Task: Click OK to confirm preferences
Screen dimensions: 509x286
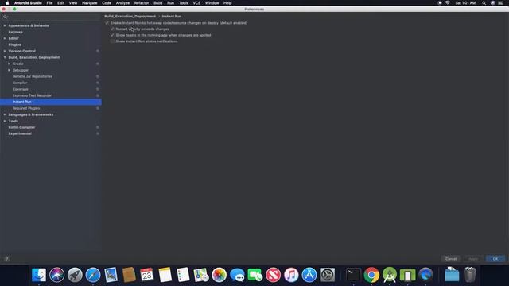Action: click(495, 259)
